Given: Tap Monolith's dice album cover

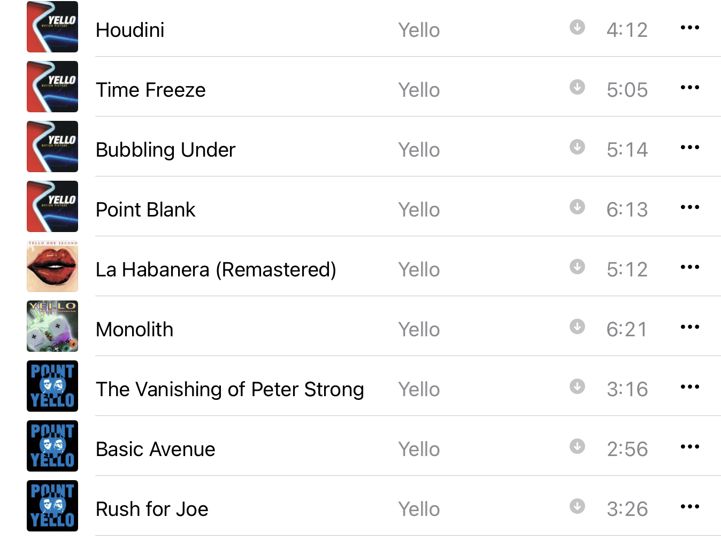Looking at the screenshot, I should [x=52, y=326].
